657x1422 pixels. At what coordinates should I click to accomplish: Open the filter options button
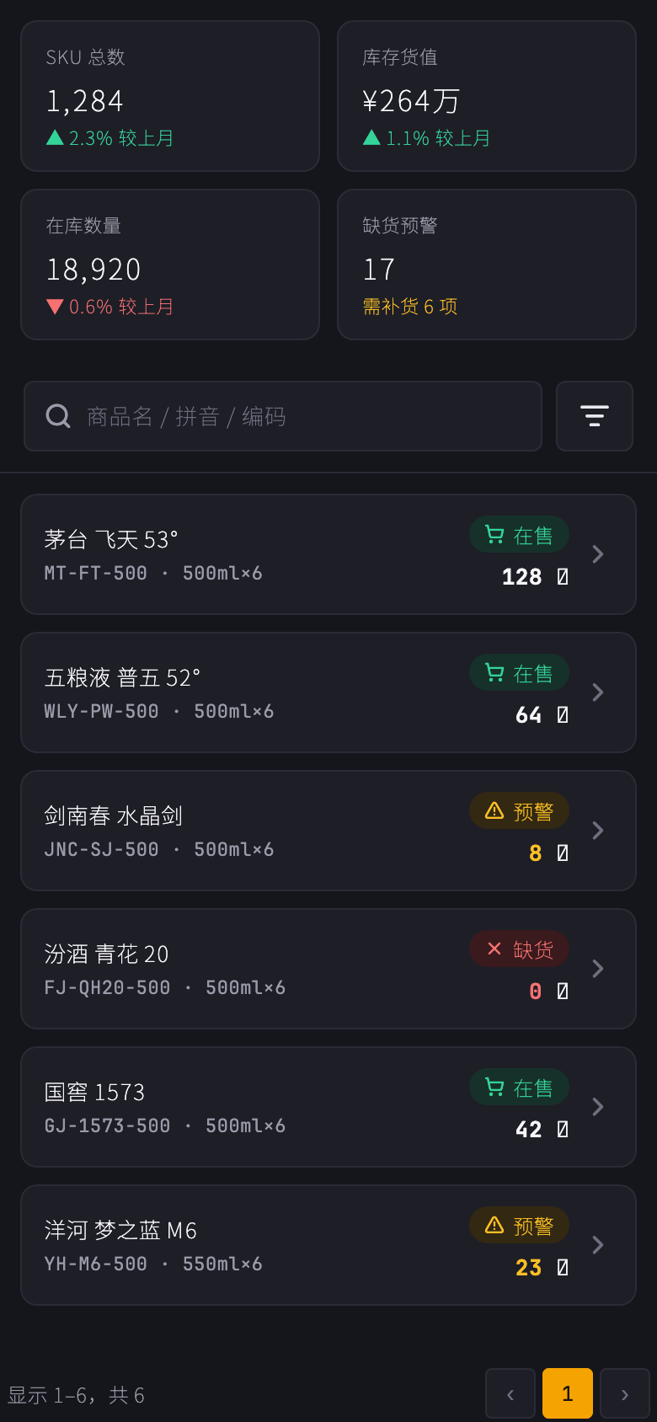click(595, 416)
